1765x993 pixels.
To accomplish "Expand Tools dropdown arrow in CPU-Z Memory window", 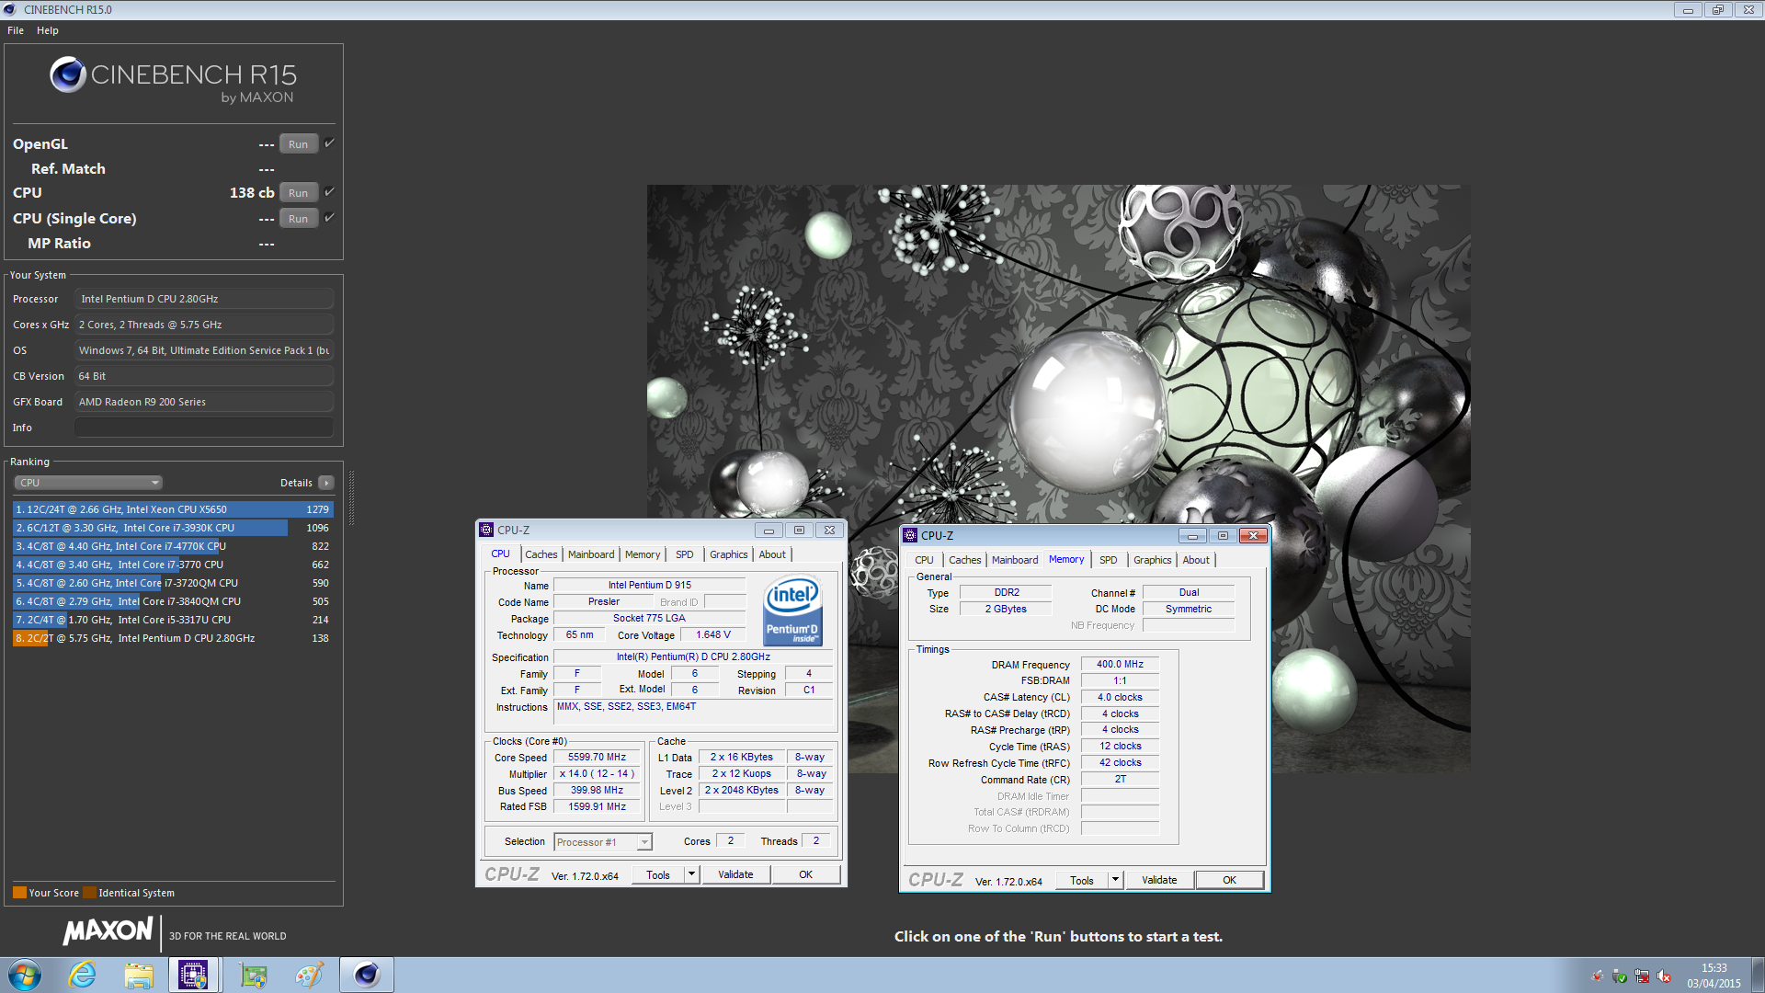I will pyautogui.click(x=1115, y=880).
